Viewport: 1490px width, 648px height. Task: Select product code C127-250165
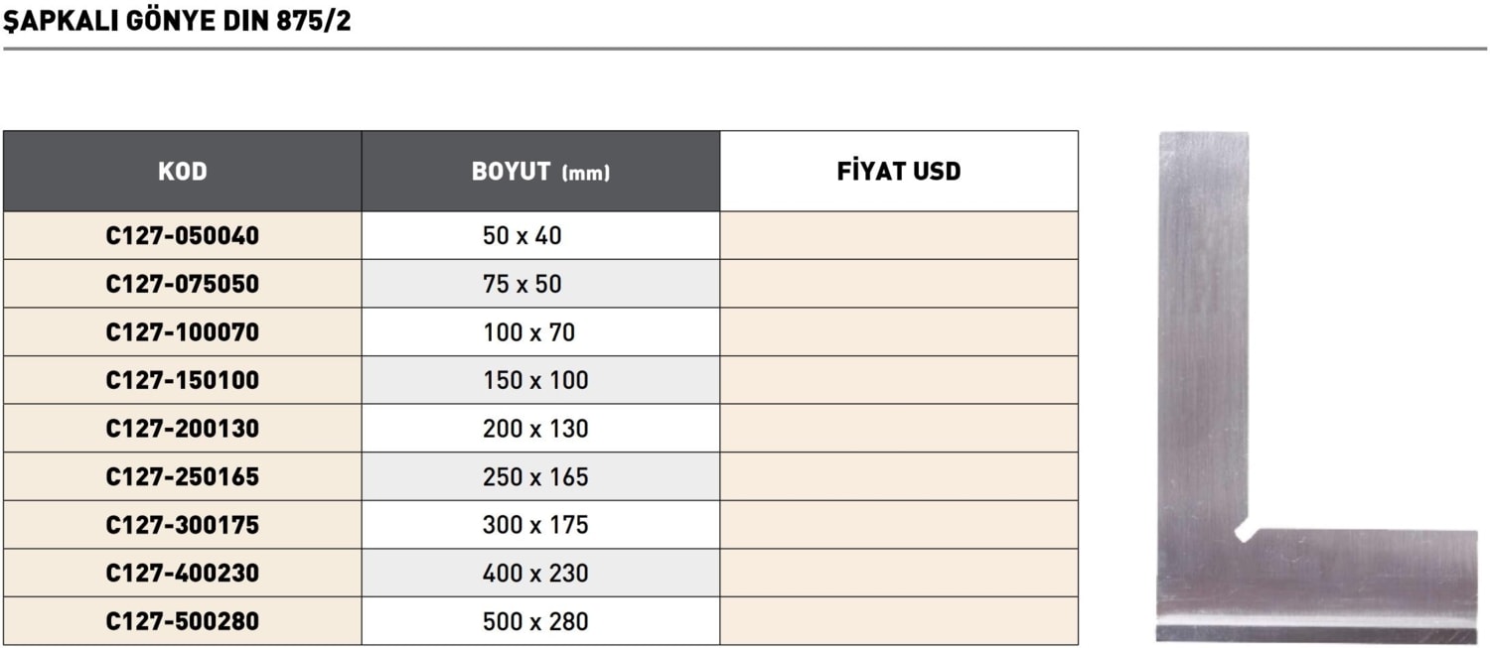click(x=182, y=476)
